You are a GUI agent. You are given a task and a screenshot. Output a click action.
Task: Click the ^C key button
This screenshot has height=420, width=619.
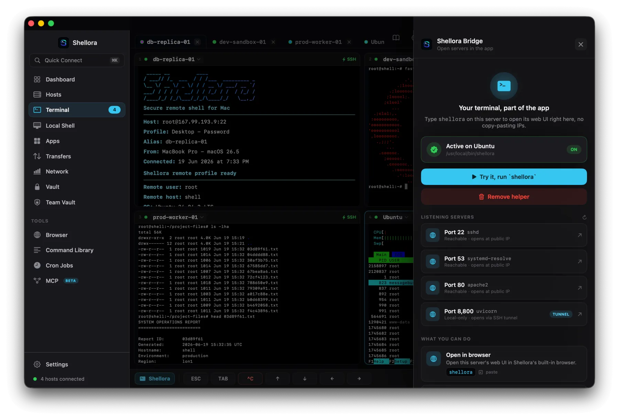tap(250, 378)
